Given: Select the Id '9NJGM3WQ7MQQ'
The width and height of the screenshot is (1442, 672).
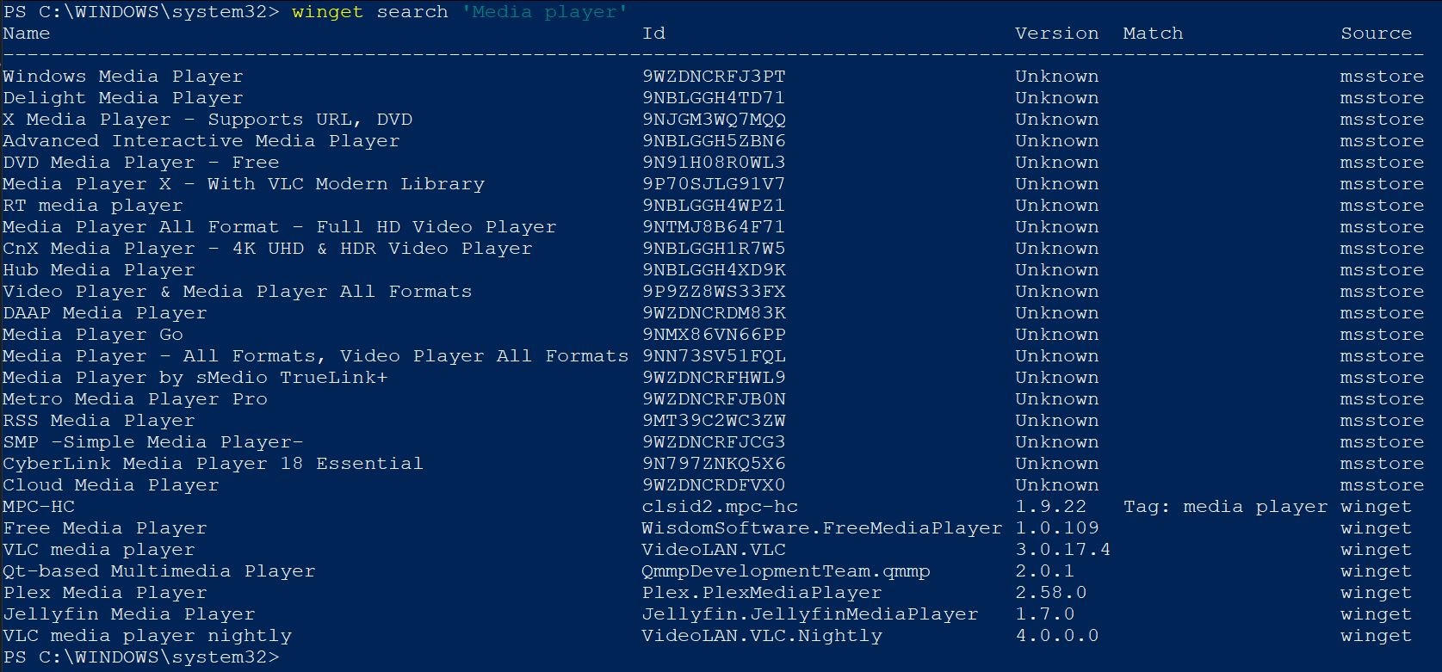Looking at the screenshot, I should [x=714, y=120].
